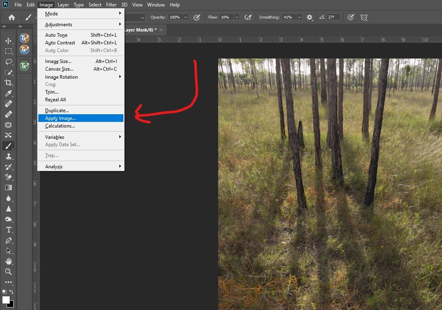Click the brush angle input field
The image size is (442, 310).
(333, 17)
